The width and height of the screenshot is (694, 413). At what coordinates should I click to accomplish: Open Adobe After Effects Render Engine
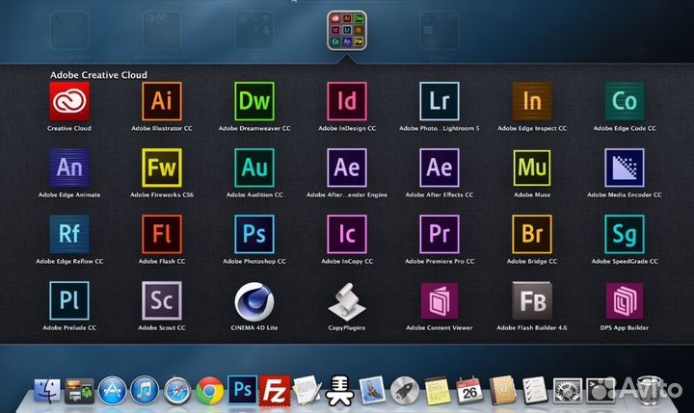point(347,168)
